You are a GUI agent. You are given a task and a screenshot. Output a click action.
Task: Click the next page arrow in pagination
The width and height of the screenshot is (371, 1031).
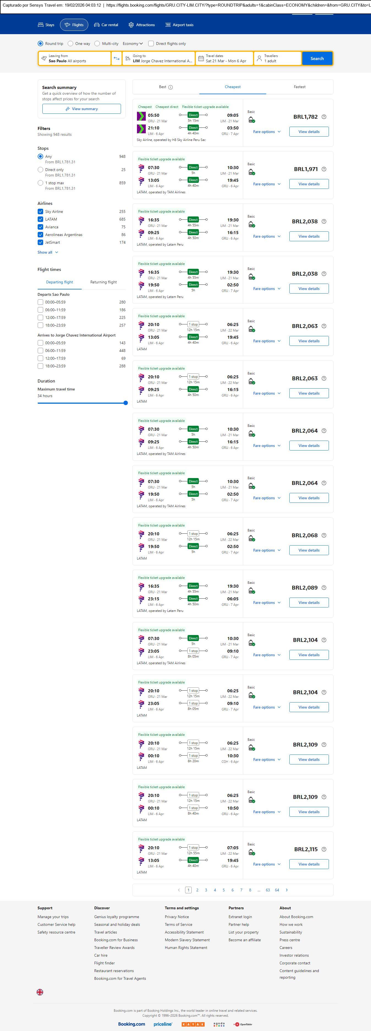click(287, 890)
